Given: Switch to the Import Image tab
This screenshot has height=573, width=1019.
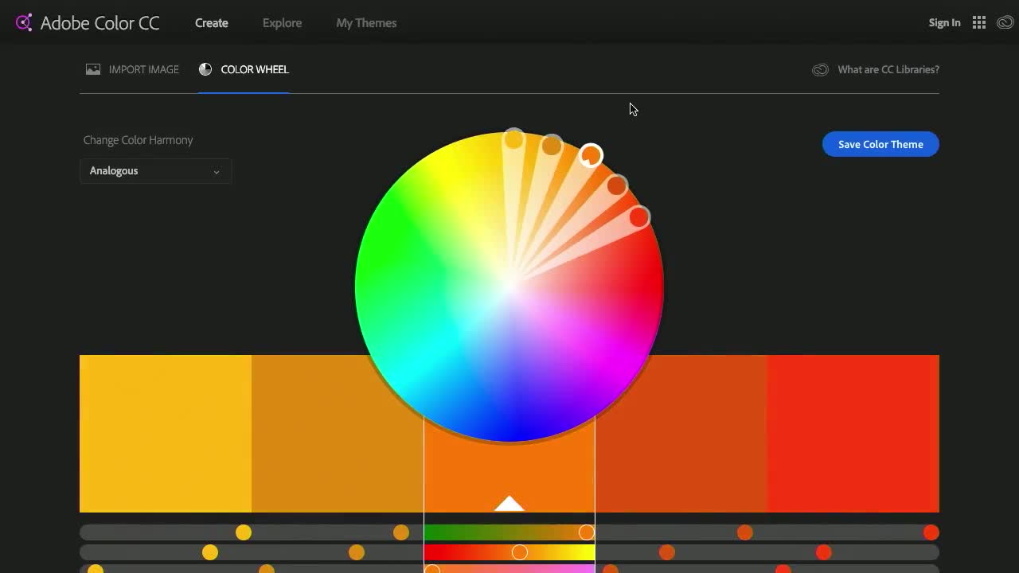Looking at the screenshot, I should pyautogui.click(x=144, y=69).
